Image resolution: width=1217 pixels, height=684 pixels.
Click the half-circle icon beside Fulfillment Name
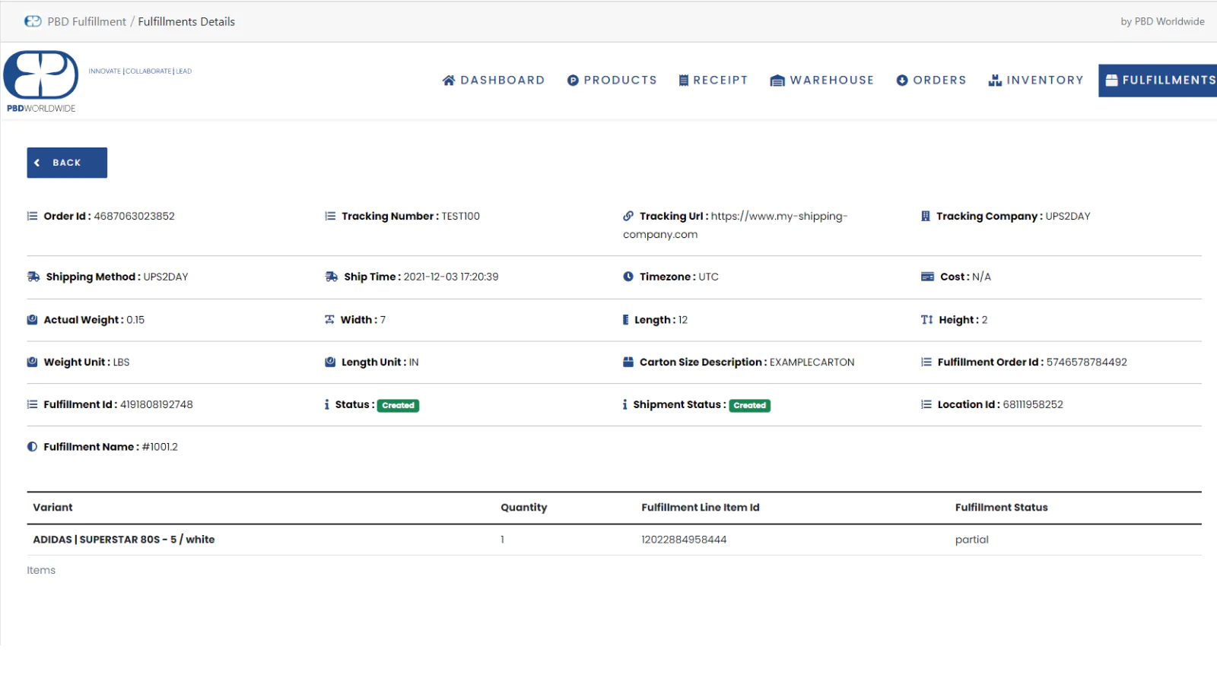33,447
